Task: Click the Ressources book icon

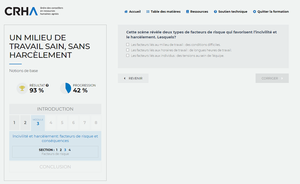Action: [188, 12]
